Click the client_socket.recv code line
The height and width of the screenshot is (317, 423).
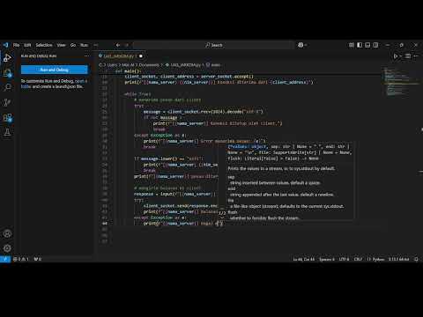click(x=203, y=112)
